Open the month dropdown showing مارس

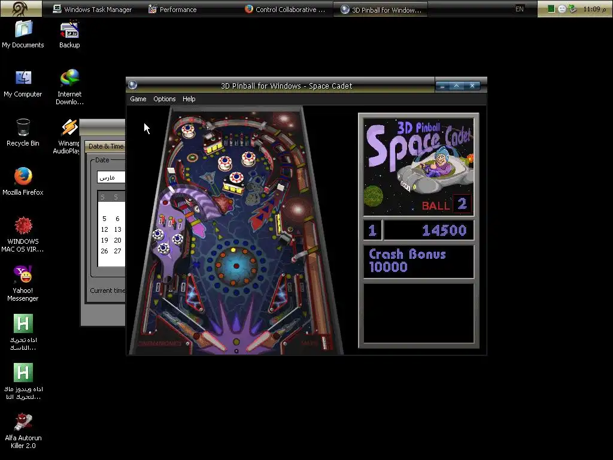tap(111, 177)
